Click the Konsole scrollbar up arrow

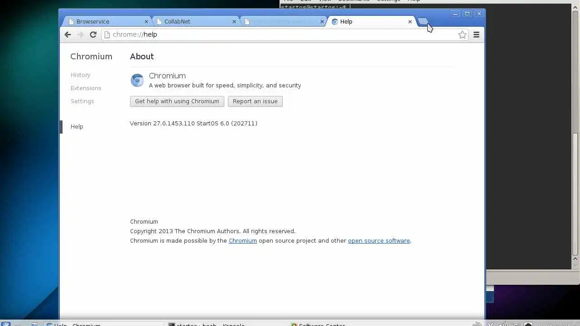tap(575, 7)
